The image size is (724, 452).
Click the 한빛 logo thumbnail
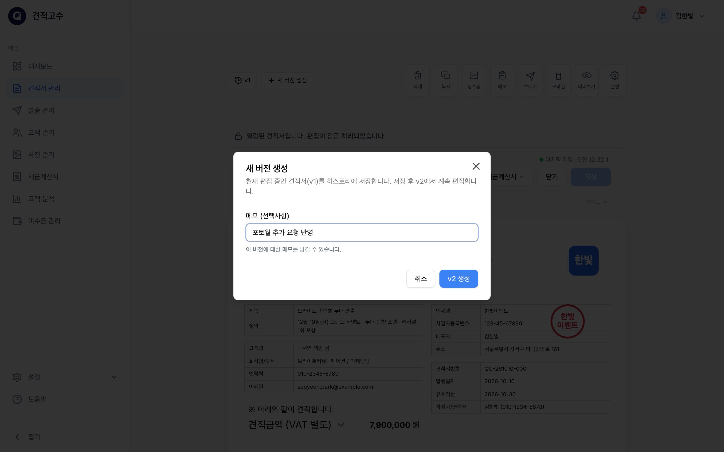point(583,260)
